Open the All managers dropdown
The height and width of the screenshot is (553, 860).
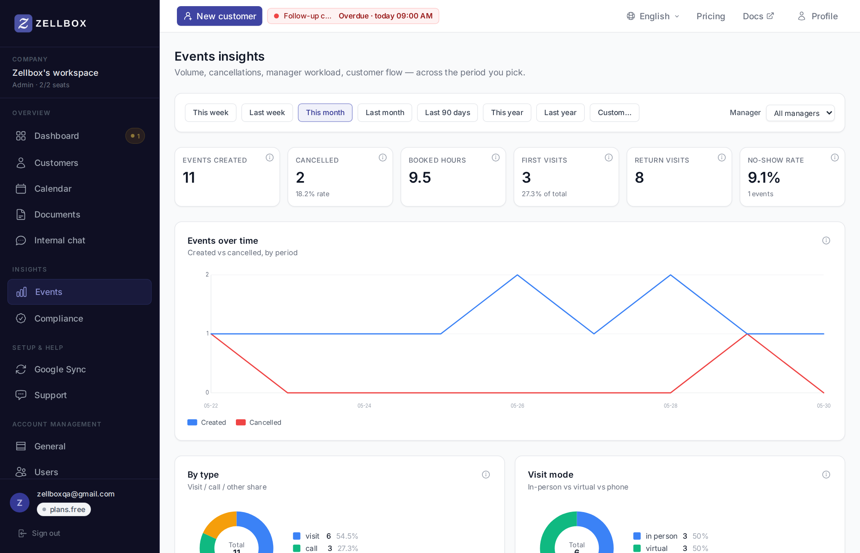(x=800, y=113)
